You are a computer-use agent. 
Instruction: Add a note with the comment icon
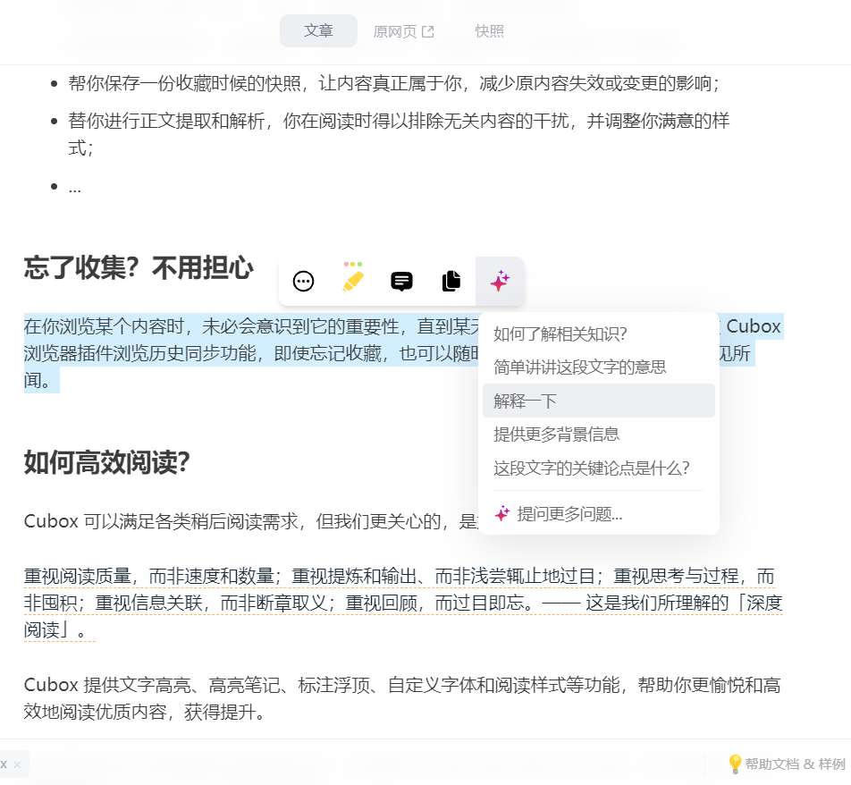401,282
